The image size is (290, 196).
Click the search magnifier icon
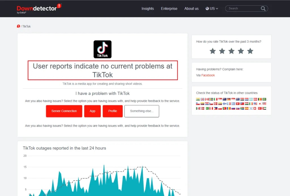coord(263,8)
